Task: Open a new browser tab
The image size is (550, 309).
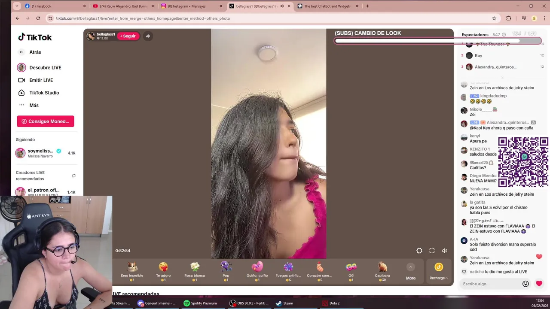Action: tap(367, 6)
